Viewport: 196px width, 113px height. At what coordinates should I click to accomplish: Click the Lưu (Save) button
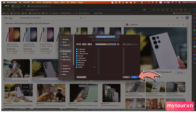click(x=134, y=77)
